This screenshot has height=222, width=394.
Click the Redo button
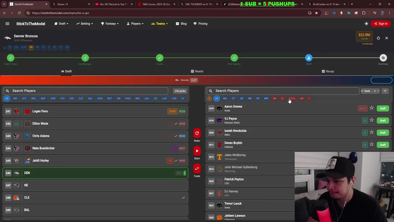pyautogui.click(x=197, y=134)
